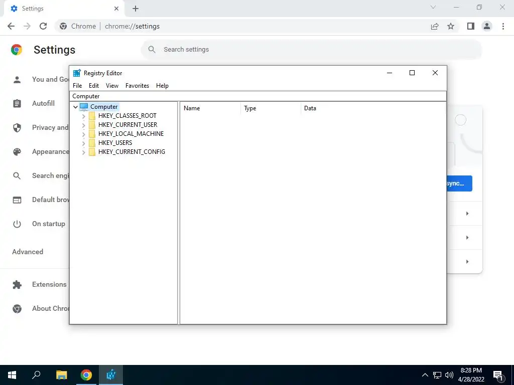Click the HKEY_CLASSES_ROOT folder icon

(92, 116)
